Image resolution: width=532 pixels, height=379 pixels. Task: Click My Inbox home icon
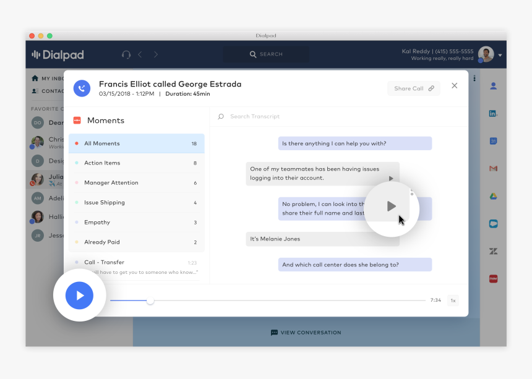(35, 79)
